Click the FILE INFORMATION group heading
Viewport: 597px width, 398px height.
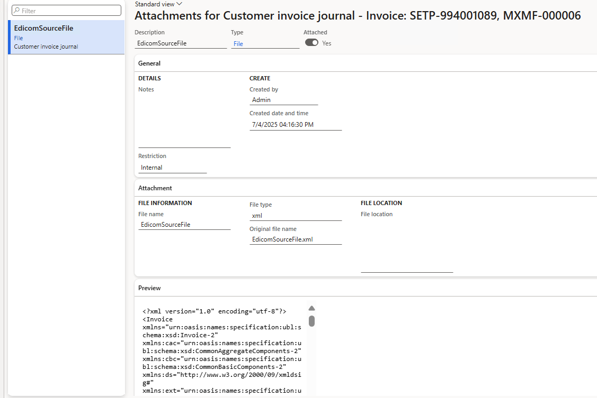(x=165, y=203)
